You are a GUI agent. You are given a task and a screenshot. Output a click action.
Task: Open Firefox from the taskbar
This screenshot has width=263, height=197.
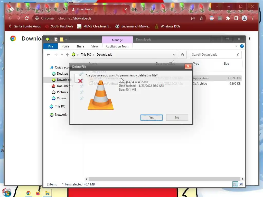(x=38, y=193)
